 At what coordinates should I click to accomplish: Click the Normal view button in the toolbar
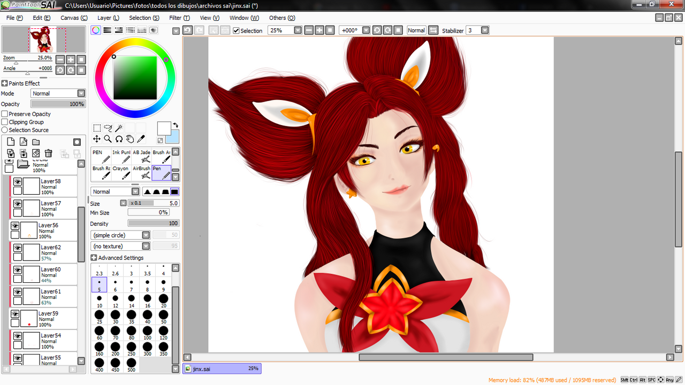[416, 30]
